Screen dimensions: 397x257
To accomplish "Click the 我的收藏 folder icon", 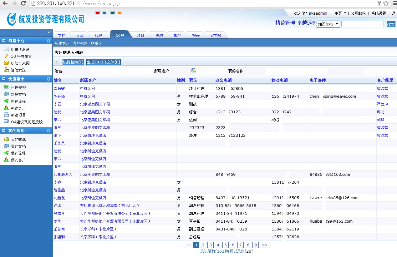I will [x=6, y=139].
